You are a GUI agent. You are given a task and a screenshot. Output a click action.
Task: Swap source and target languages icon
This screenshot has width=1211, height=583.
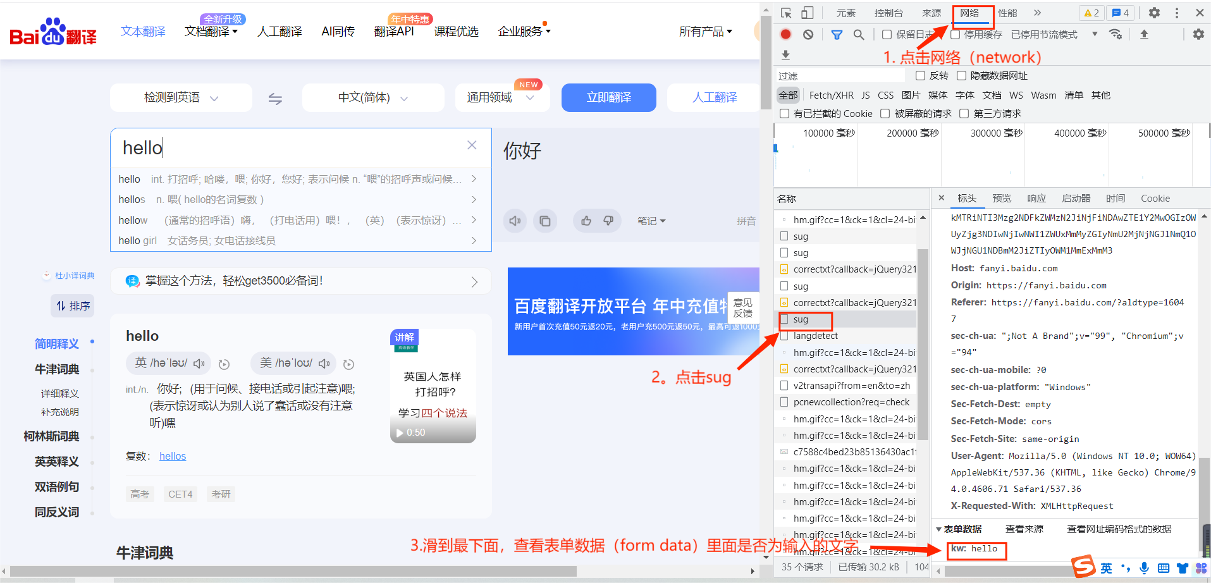point(275,99)
